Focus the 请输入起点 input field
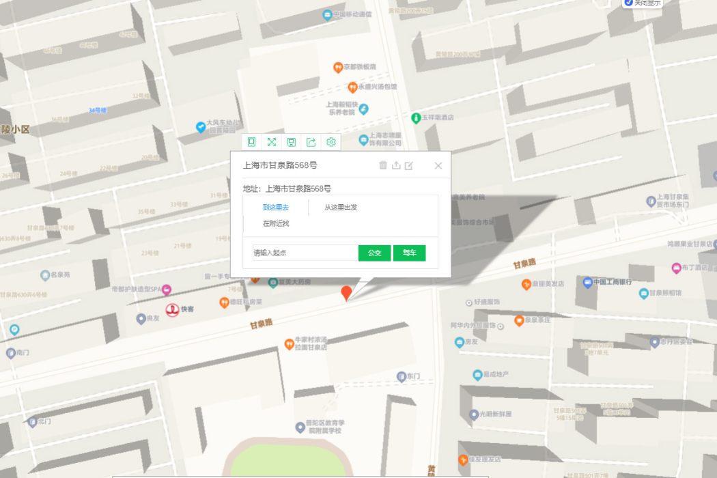Viewport: 717px width, 478px height. tap(305, 253)
